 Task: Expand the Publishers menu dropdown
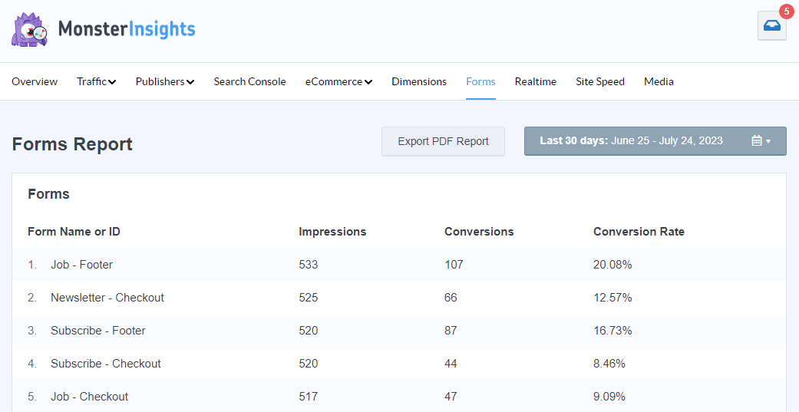[164, 81]
